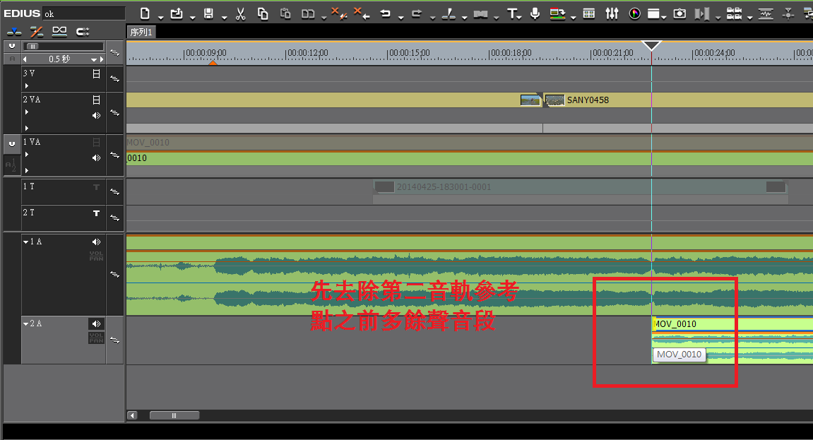Click the horizontal timeline scrollbar thumb
This screenshot has width=813, height=440.
174,415
